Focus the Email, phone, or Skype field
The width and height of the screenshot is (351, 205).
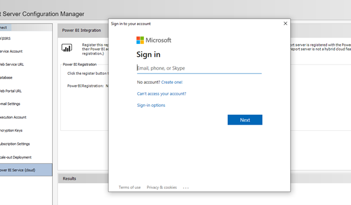(x=199, y=68)
